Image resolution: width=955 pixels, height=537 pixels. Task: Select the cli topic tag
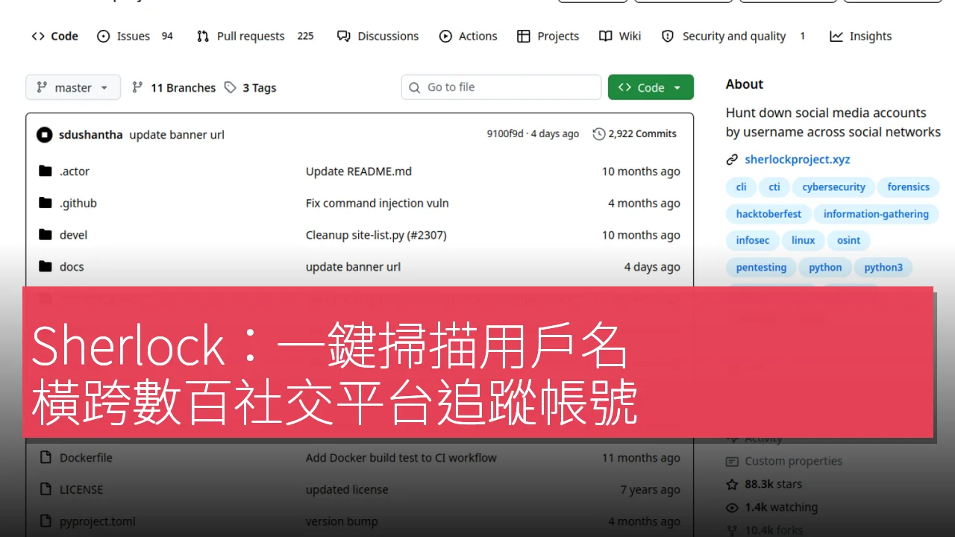pos(741,187)
